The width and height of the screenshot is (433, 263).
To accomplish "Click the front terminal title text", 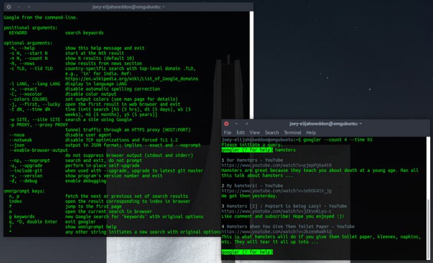I will point(326,123).
